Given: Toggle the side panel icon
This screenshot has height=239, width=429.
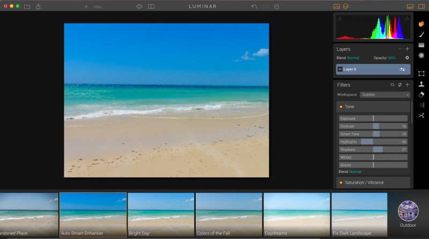Looking at the screenshot, I should click(x=421, y=6).
